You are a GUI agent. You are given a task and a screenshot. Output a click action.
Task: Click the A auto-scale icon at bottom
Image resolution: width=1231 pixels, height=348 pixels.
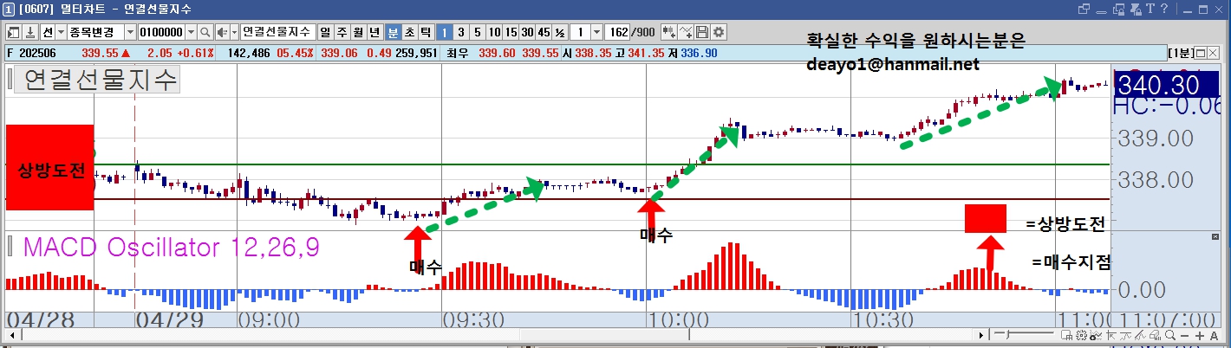point(1214,335)
